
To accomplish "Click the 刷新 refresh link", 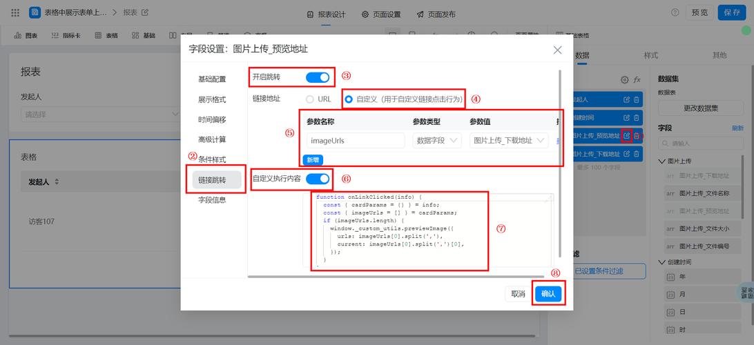I will 737,128.
